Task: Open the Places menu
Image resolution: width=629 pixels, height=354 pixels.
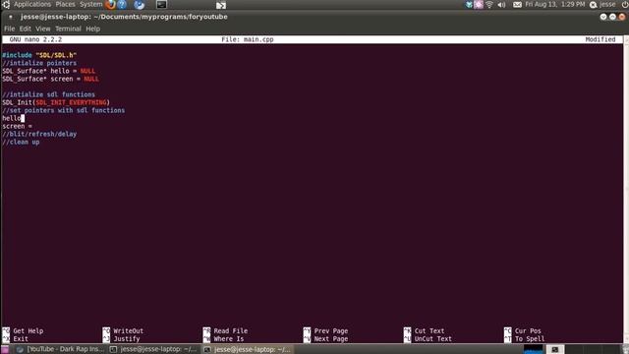Action: click(66, 4)
